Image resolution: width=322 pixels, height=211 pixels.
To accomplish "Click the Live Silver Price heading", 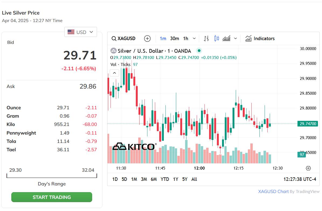I will pyautogui.click(x=21, y=13).
